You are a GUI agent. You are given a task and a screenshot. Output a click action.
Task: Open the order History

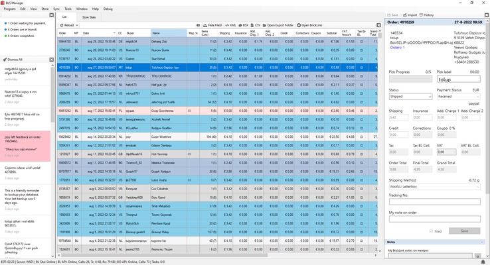click(428, 15)
